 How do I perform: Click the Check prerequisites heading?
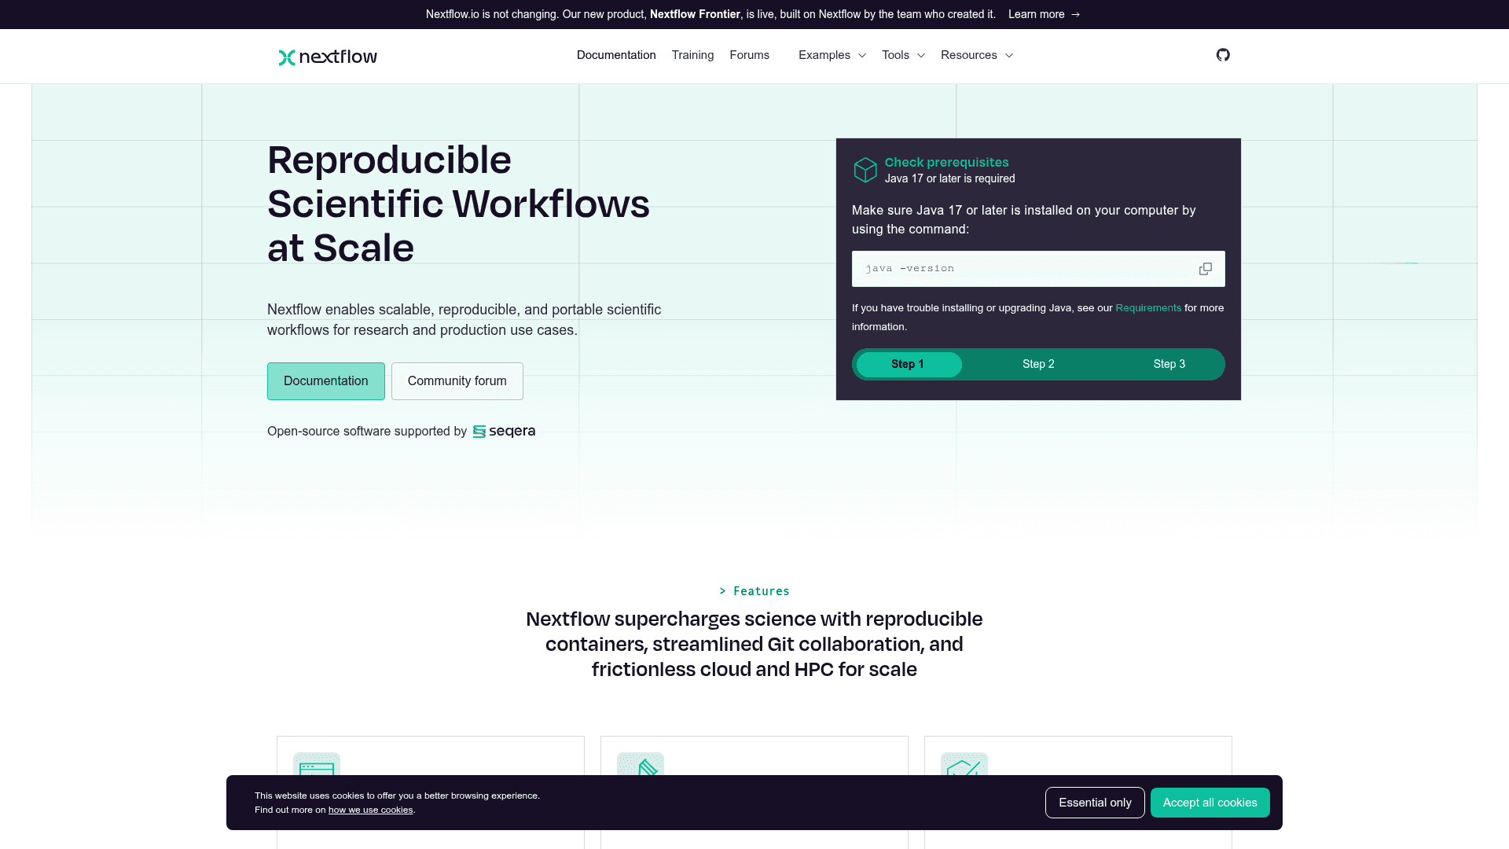click(x=946, y=162)
